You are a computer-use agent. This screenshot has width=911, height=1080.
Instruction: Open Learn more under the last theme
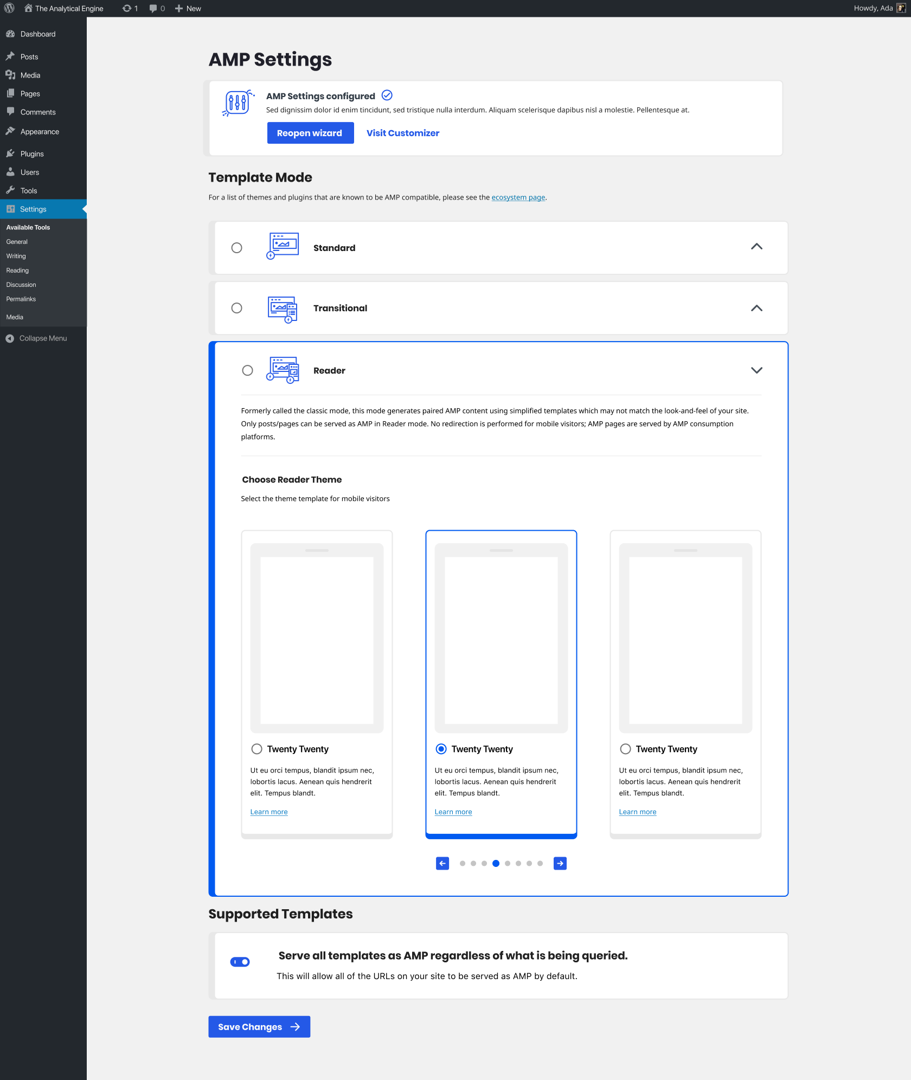638,812
